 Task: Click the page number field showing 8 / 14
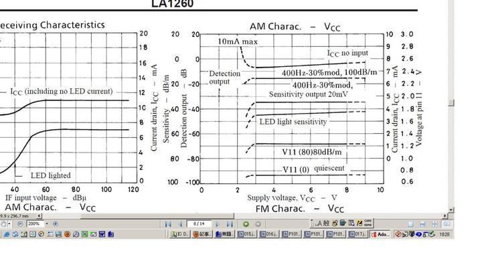[199, 223]
